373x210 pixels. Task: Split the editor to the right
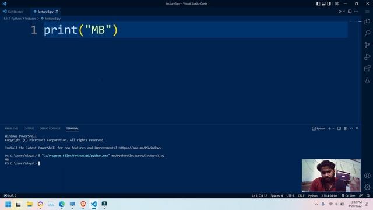click(x=350, y=12)
